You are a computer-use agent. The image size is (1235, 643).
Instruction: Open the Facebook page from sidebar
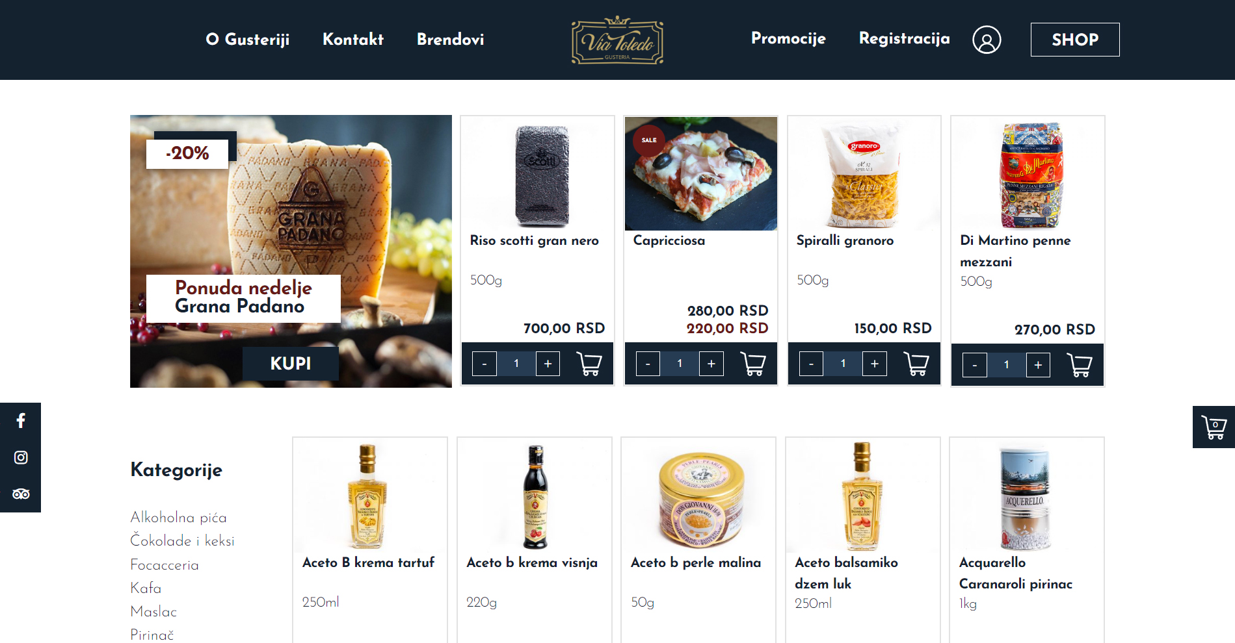[21, 421]
